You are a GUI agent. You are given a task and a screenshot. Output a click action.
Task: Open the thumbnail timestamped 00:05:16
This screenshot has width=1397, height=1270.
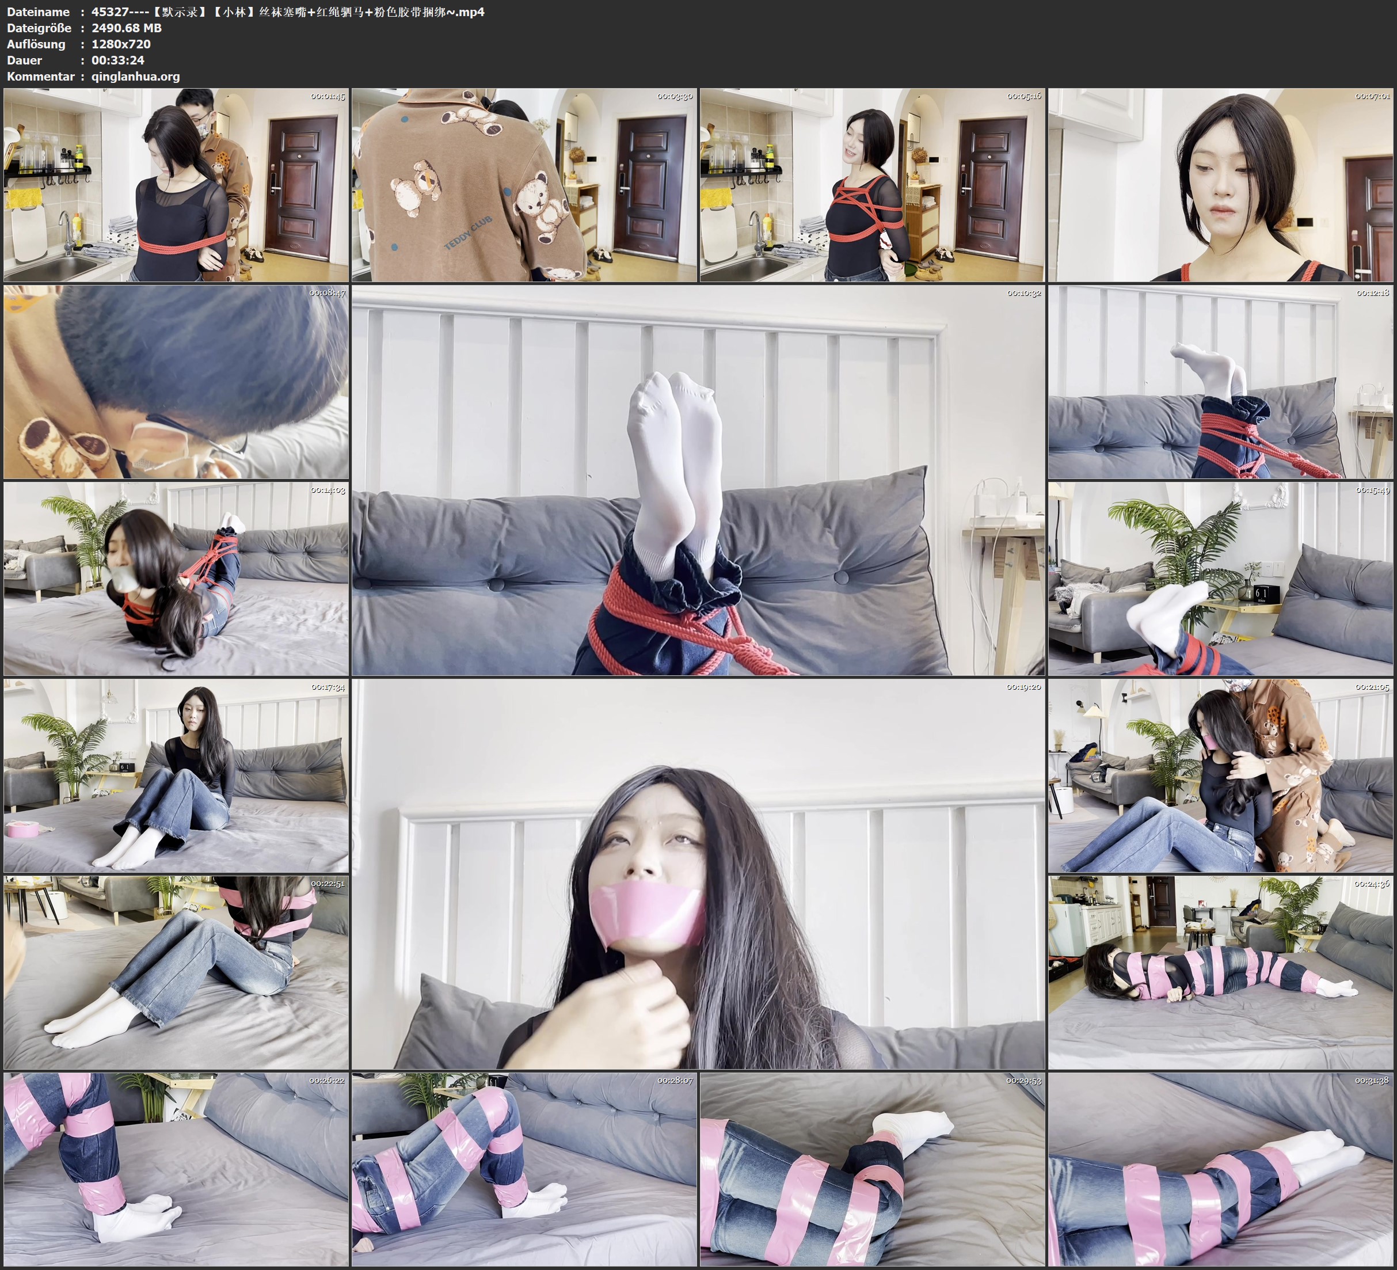point(871,185)
